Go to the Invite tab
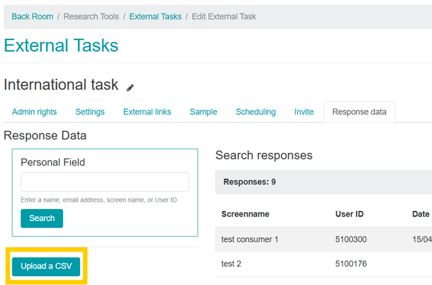The image size is (432, 285). tap(304, 112)
